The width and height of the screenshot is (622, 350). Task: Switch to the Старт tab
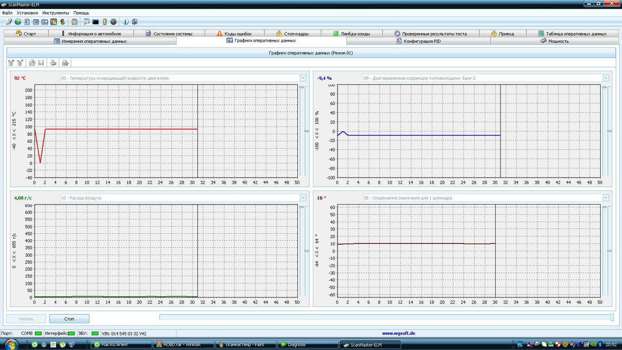pyautogui.click(x=26, y=34)
